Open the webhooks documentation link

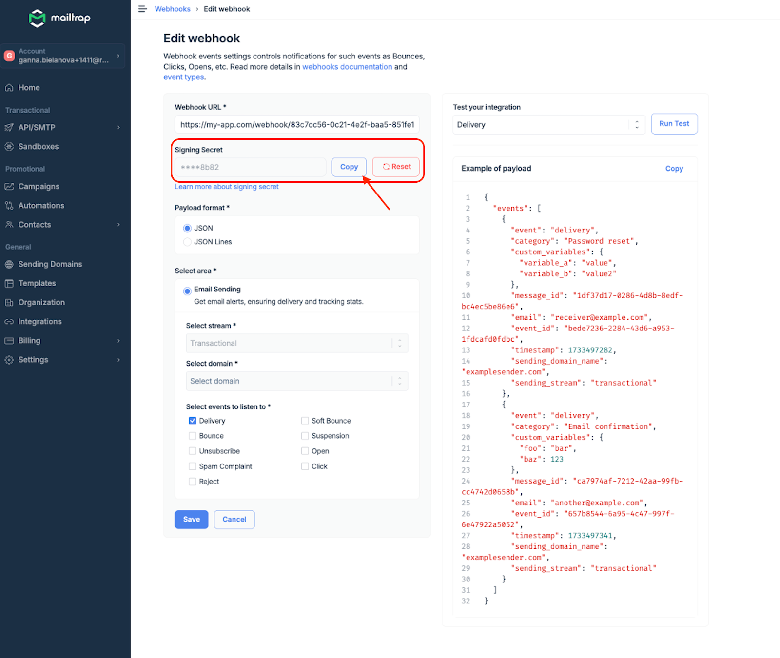coord(347,67)
